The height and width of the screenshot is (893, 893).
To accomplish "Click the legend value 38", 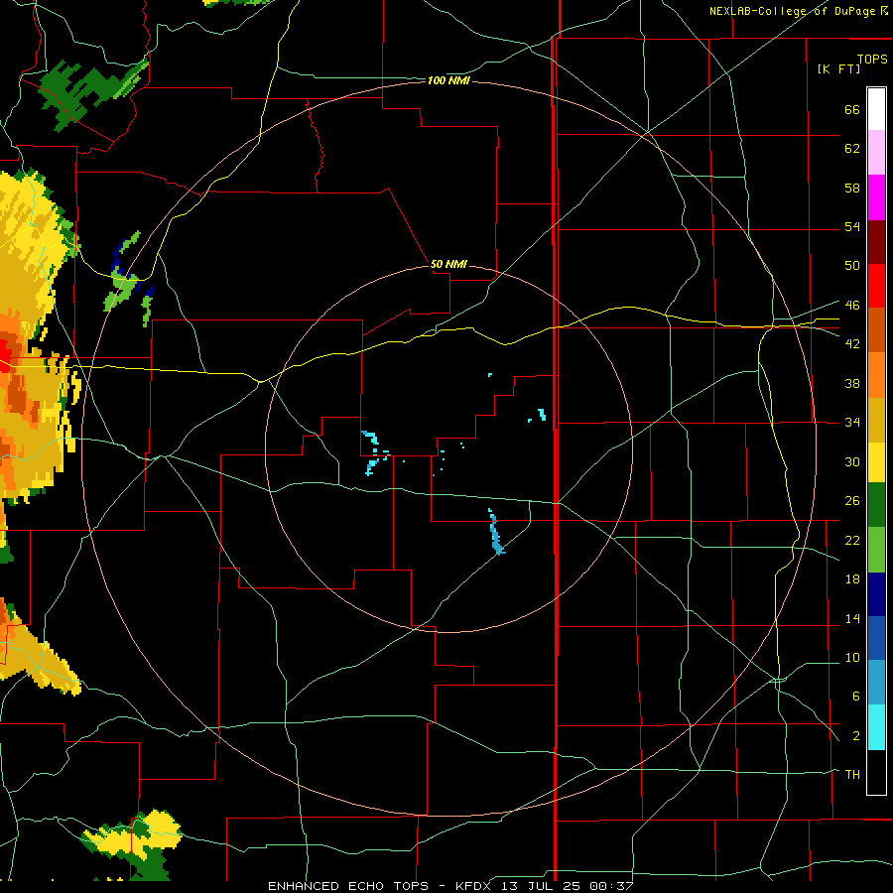I will (852, 383).
